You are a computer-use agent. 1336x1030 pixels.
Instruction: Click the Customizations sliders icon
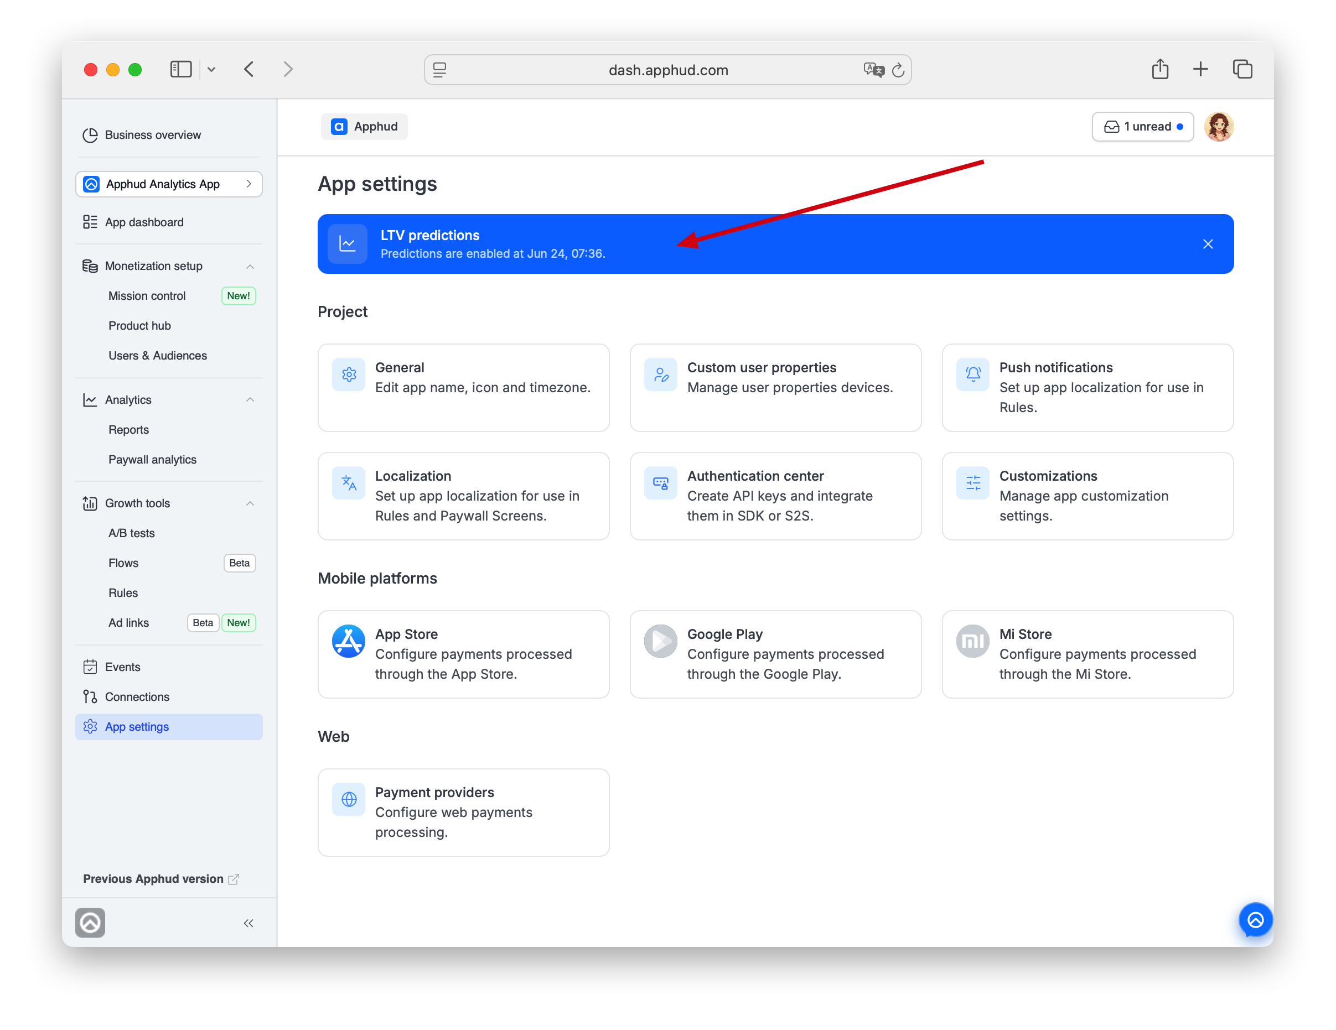[x=972, y=483]
